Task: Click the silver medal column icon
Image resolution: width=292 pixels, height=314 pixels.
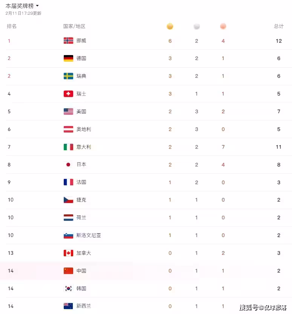Action: (x=197, y=26)
